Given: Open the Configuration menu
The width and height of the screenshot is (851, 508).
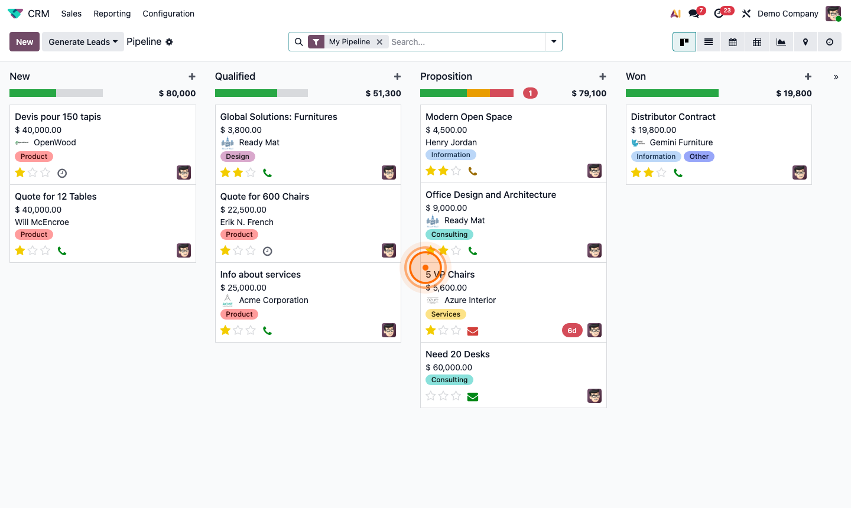Looking at the screenshot, I should 168,14.
